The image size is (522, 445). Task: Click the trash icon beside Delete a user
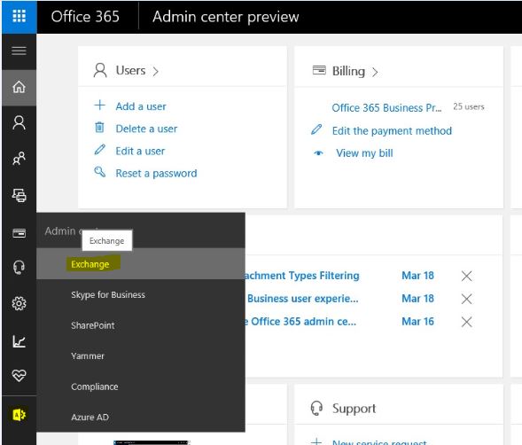[99, 128]
